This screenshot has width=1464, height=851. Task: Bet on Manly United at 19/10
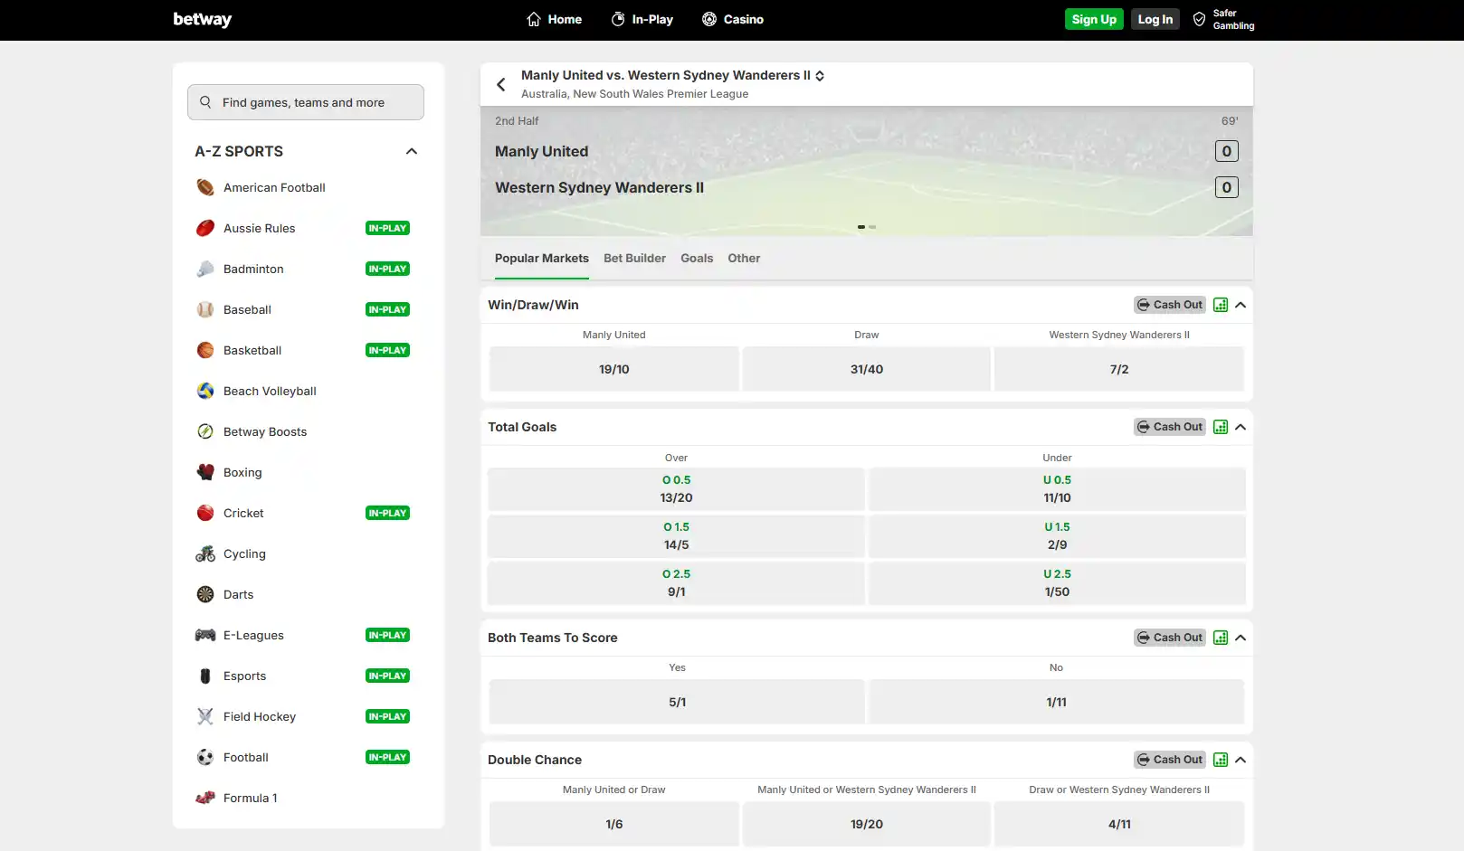tap(614, 369)
